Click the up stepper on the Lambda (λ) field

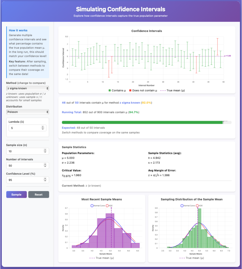pos(43,127)
